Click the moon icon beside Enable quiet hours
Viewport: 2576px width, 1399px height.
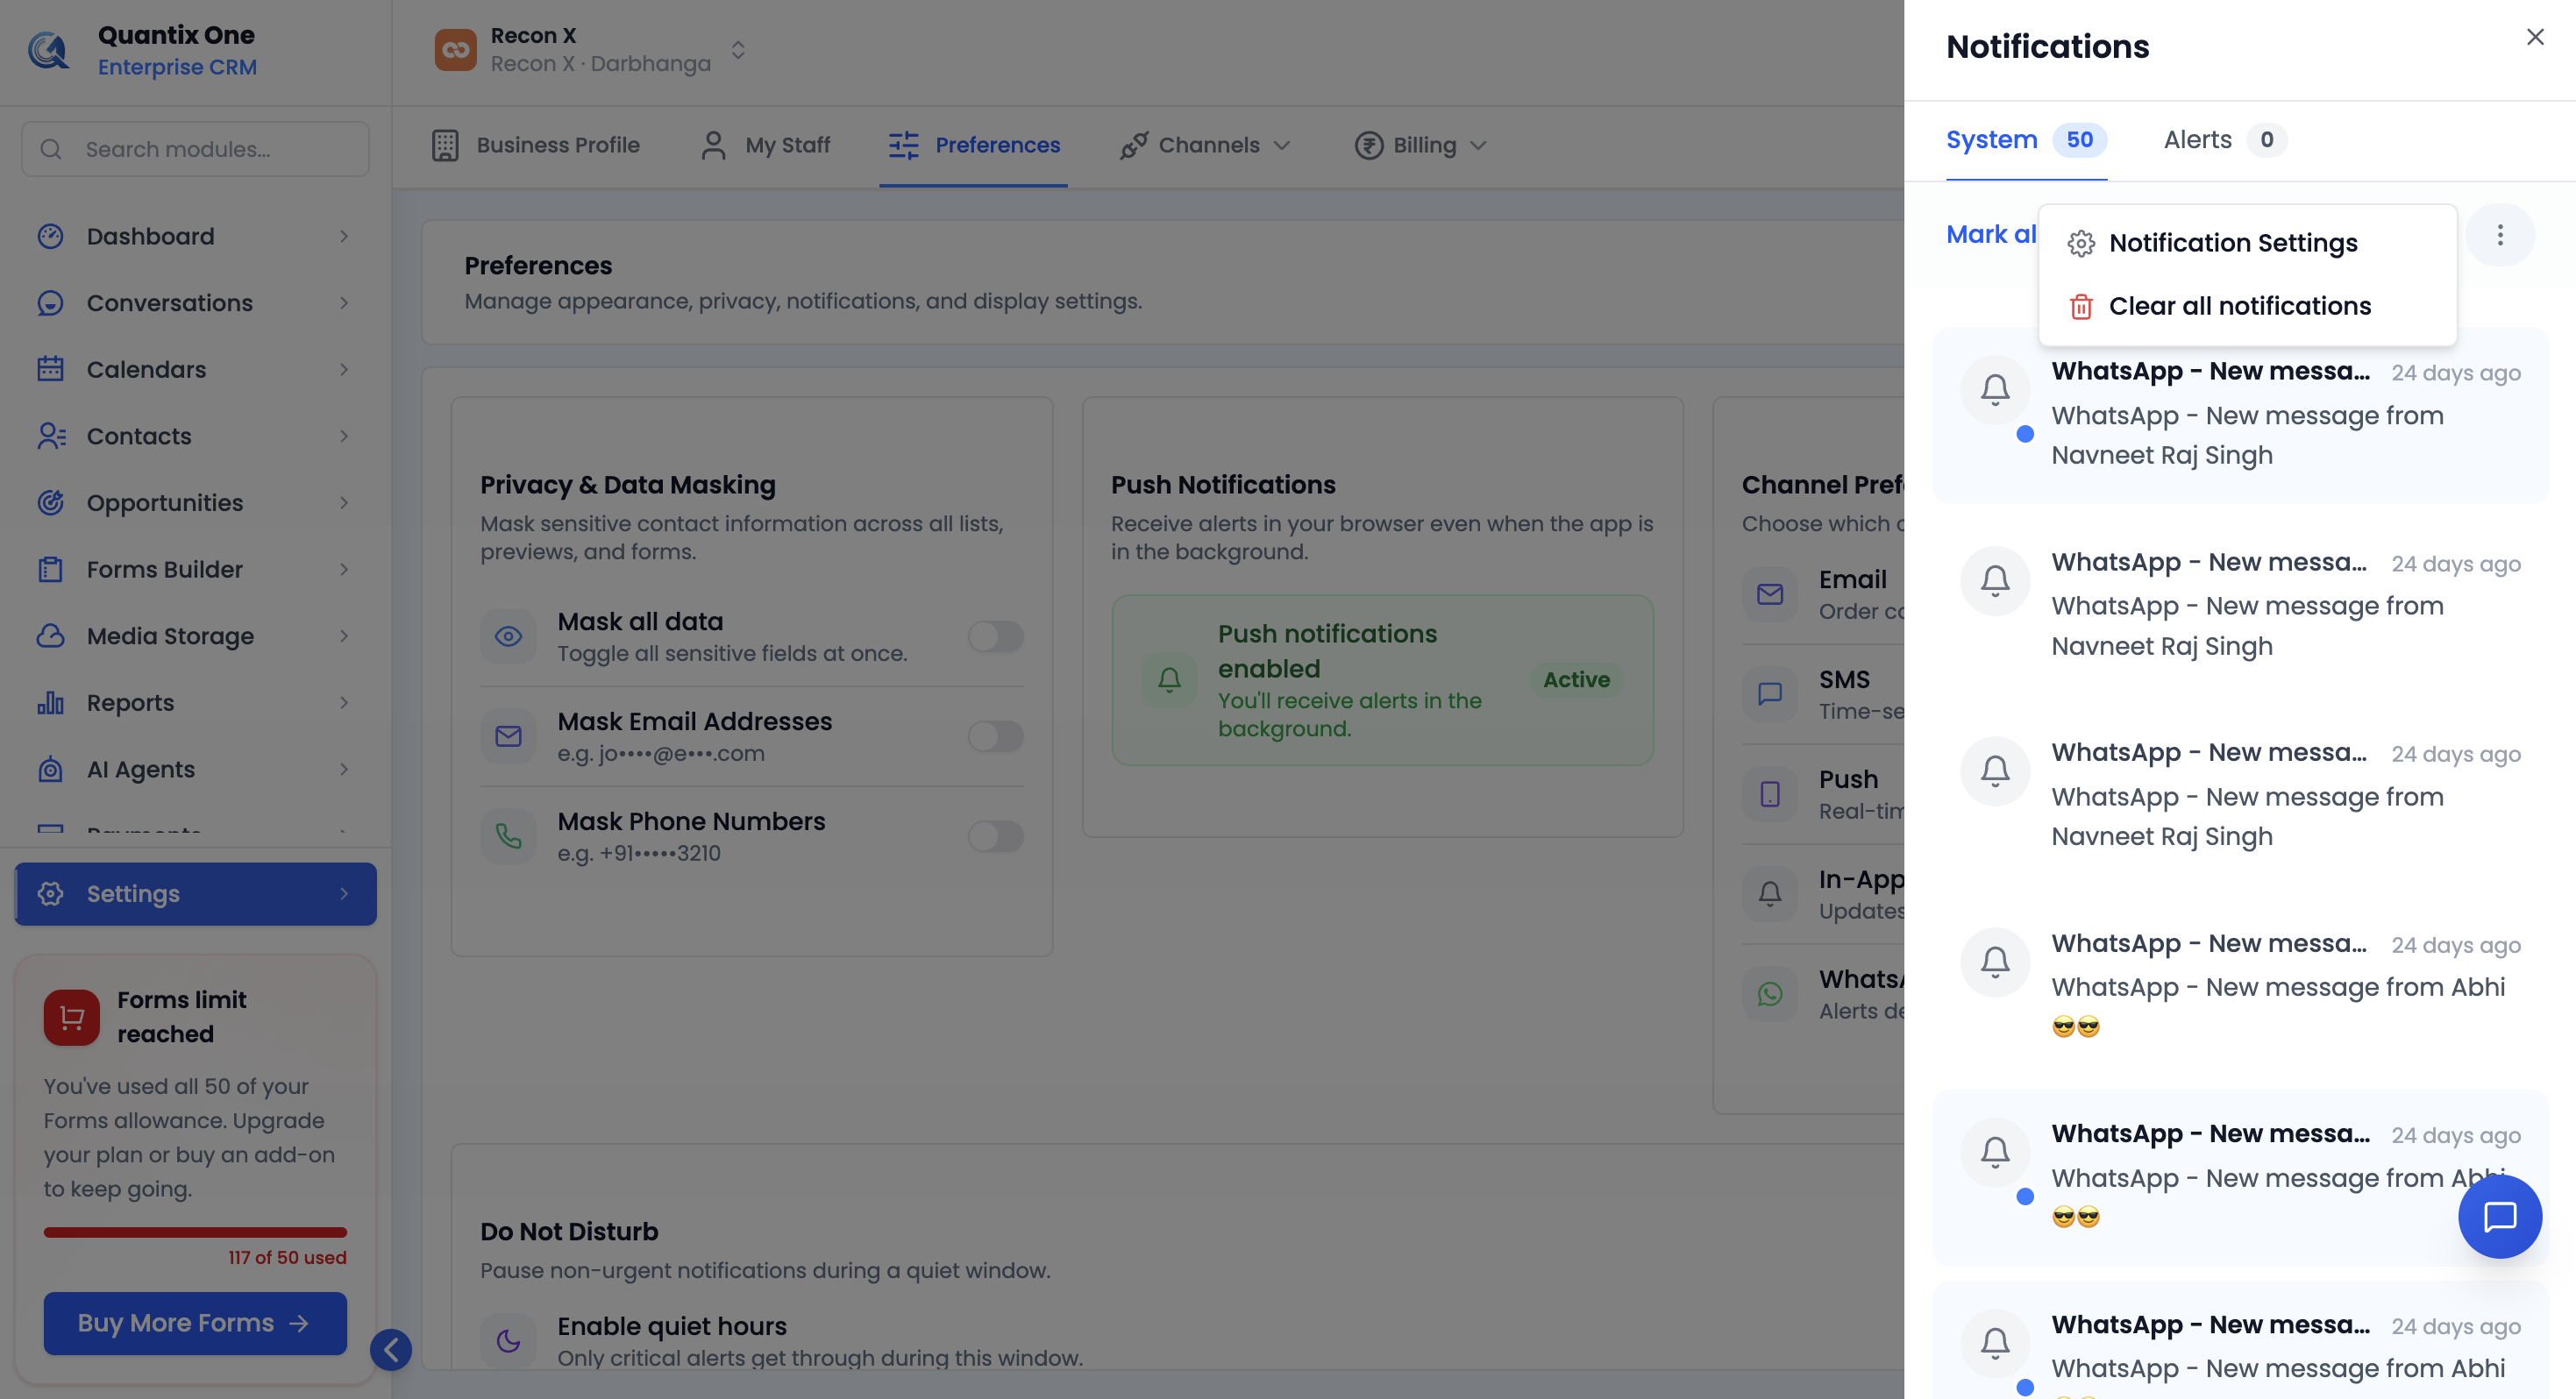pyautogui.click(x=508, y=1340)
